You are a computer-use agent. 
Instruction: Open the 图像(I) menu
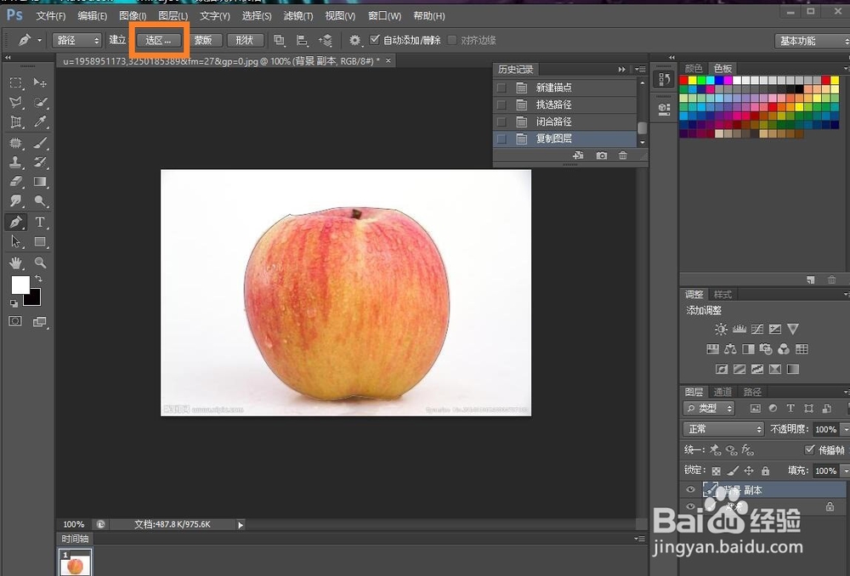[133, 15]
